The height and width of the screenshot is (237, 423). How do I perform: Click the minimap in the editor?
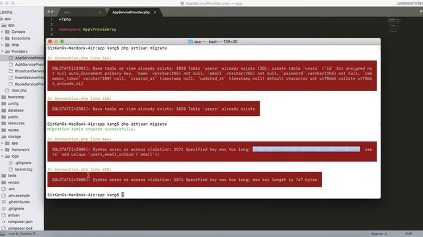(x=395, y=25)
